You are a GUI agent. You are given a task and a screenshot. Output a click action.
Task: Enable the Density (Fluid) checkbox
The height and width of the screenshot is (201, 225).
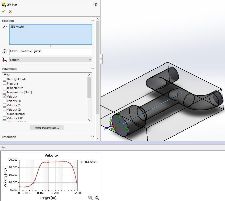(x=5, y=79)
